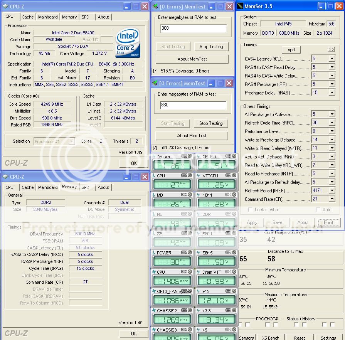Image resolution: width=345 pixels, height=340 pixels.
Task: Click MemTest title icon in 515.9% coverage window
Action: tap(155, 7)
